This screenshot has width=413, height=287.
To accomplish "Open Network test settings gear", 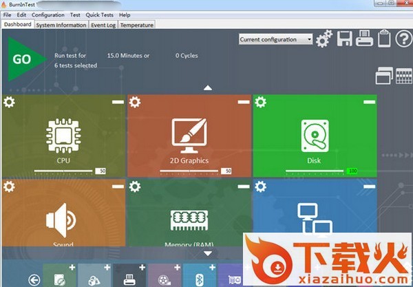I will [x=260, y=187].
